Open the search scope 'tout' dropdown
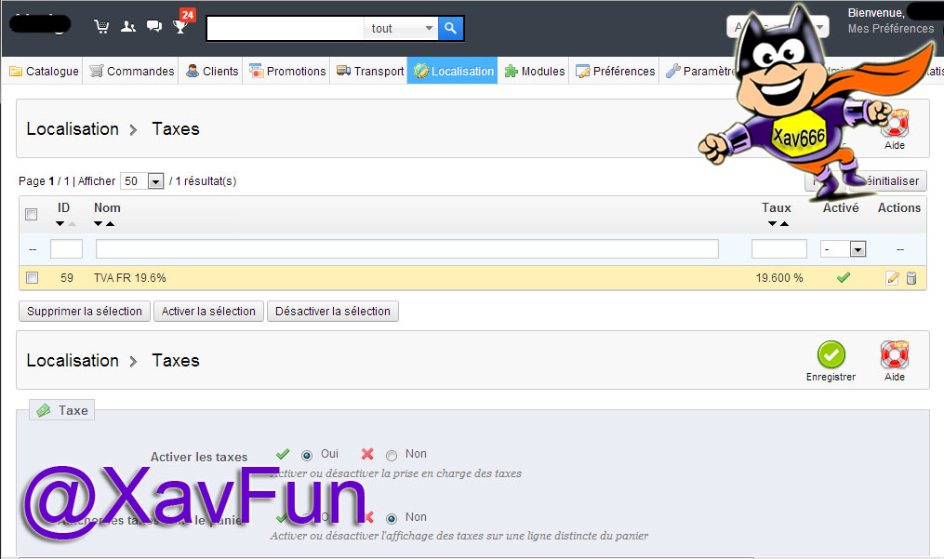The width and height of the screenshot is (944, 559). pos(401,28)
